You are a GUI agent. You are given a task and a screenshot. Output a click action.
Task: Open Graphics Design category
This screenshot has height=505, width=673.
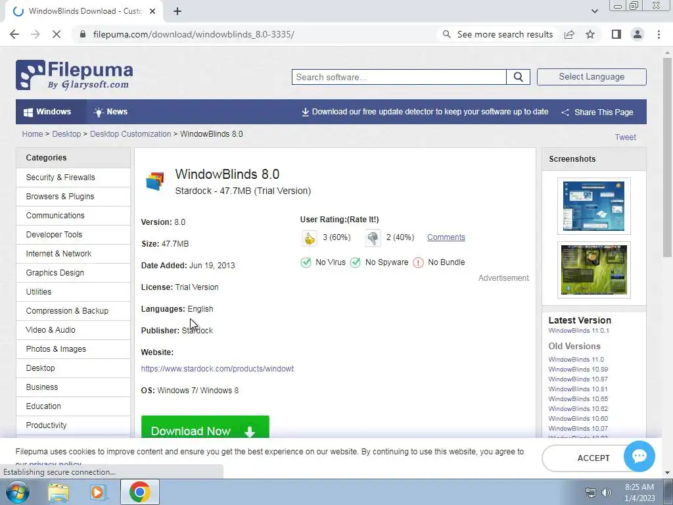point(74,273)
